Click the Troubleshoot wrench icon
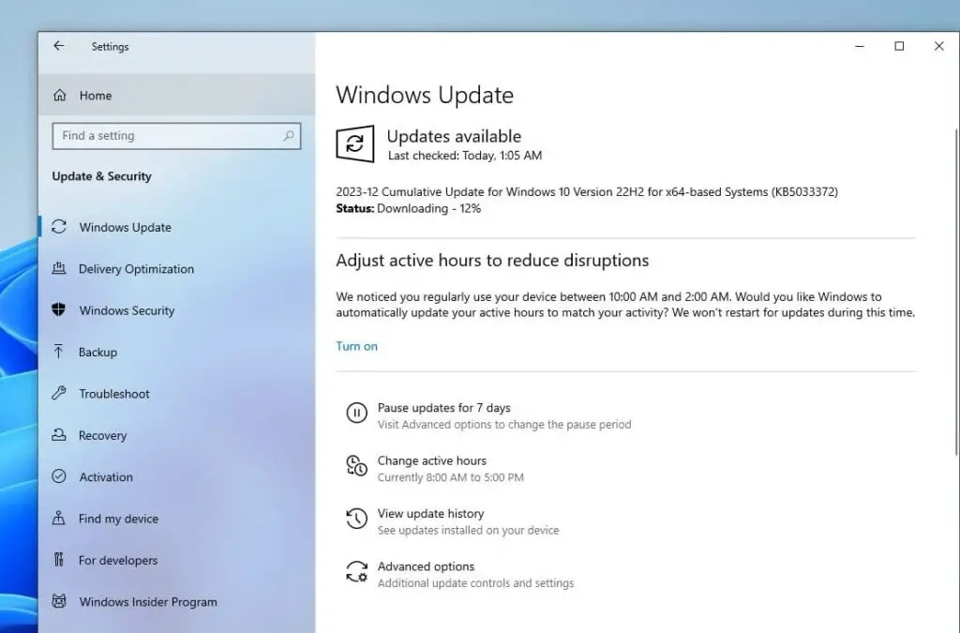960x633 pixels. (x=58, y=394)
